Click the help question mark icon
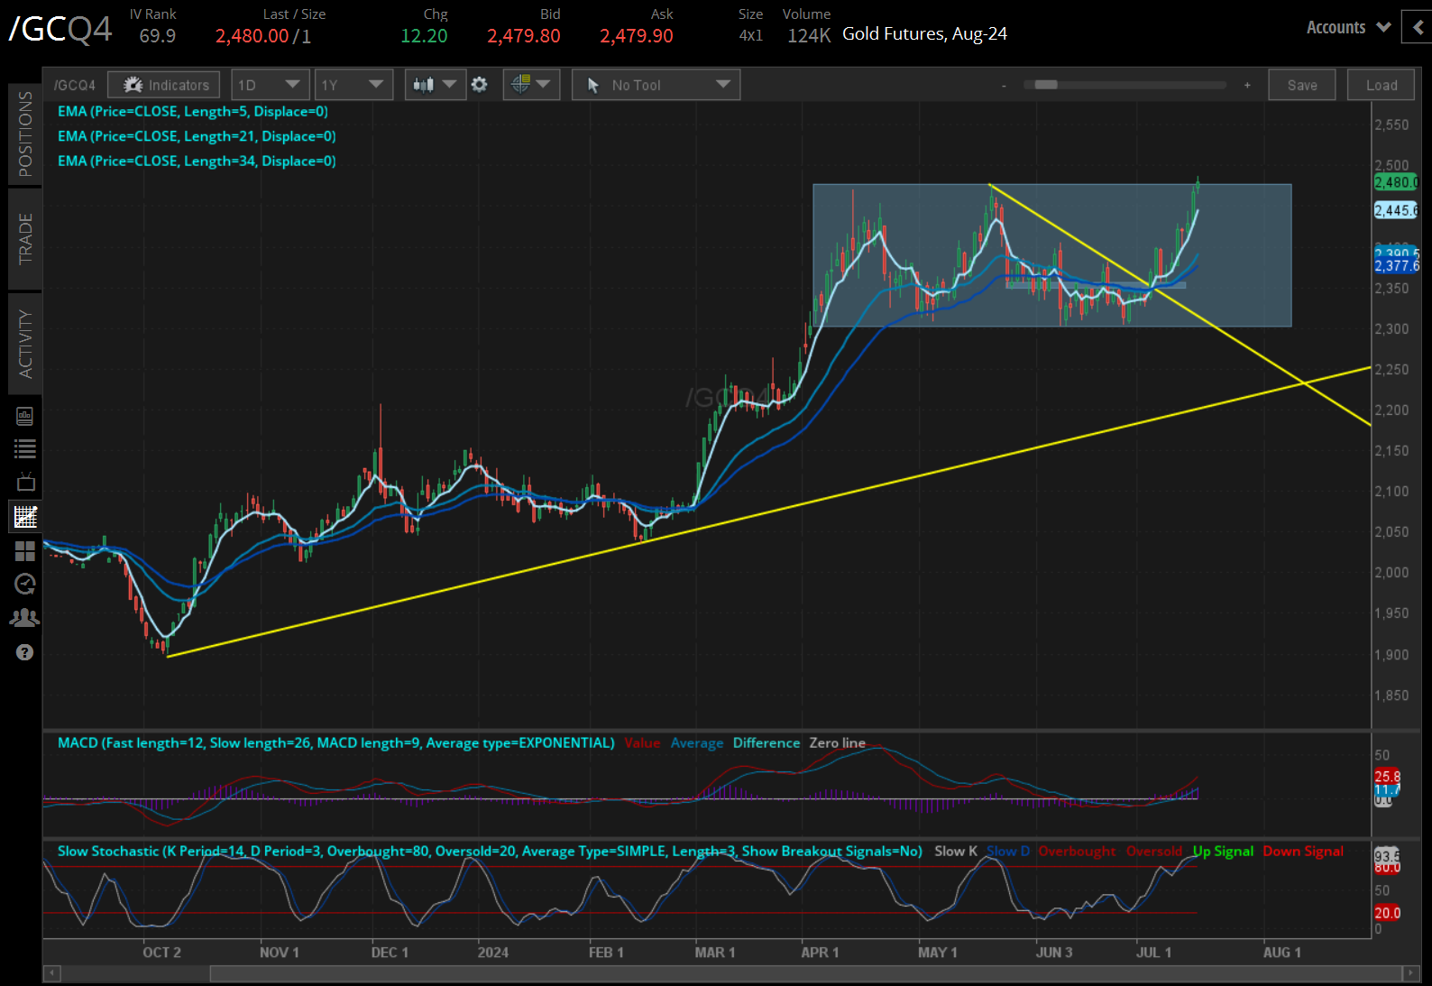Image resolution: width=1432 pixels, height=986 pixels. tap(25, 652)
